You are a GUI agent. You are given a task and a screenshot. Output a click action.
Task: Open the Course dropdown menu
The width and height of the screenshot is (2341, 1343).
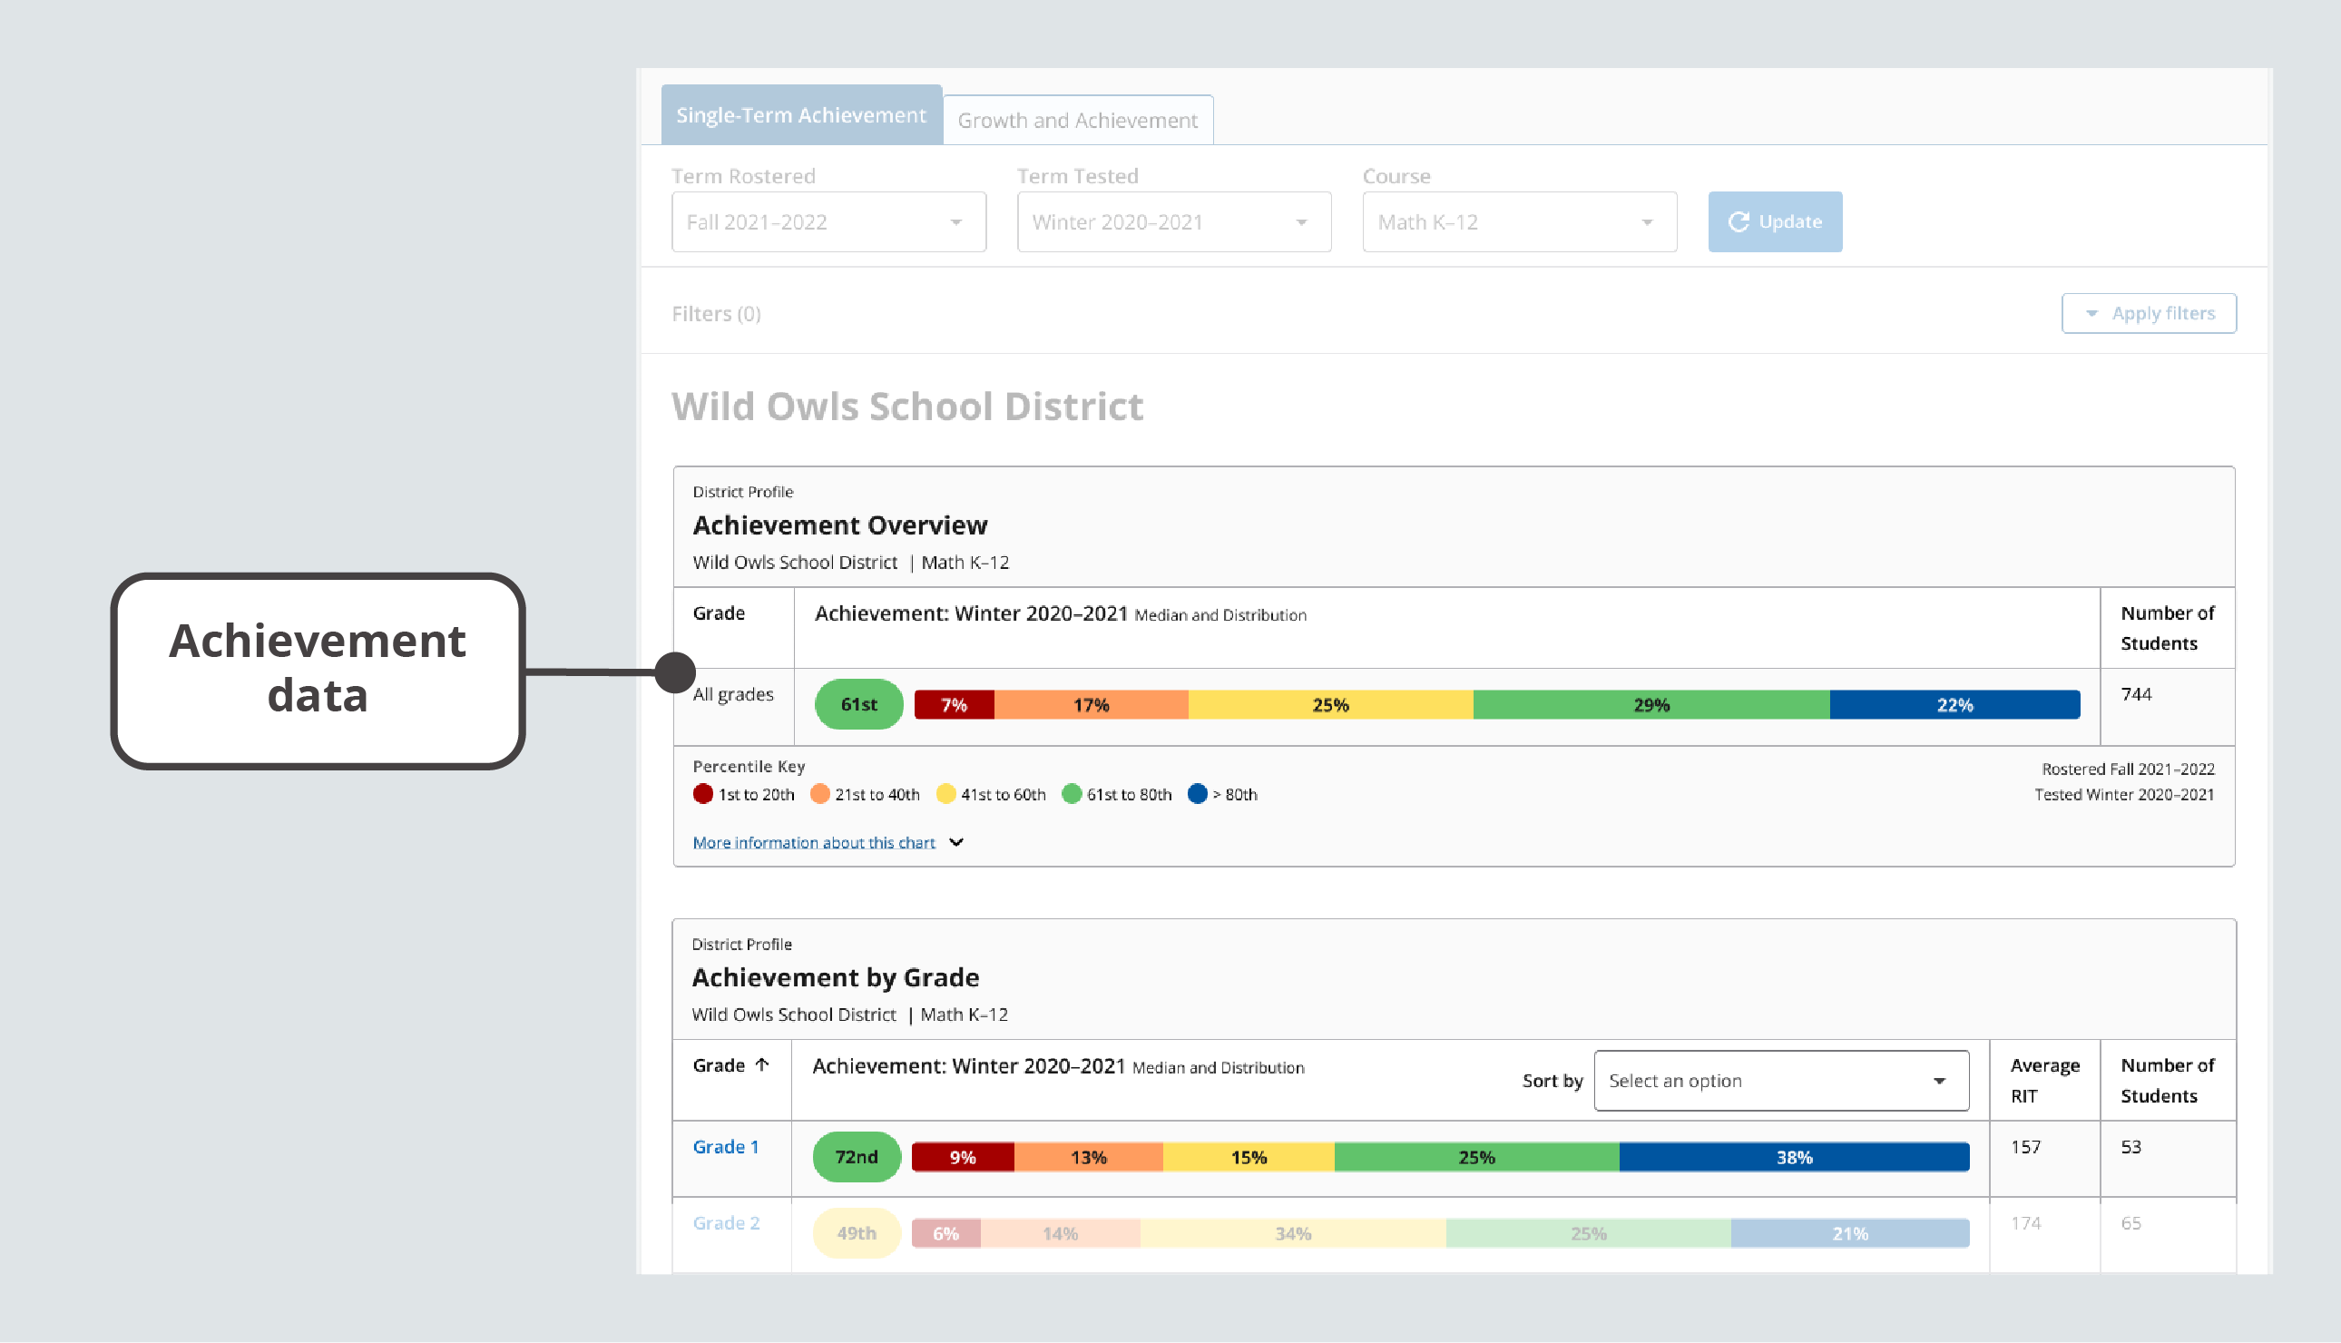point(1518,221)
